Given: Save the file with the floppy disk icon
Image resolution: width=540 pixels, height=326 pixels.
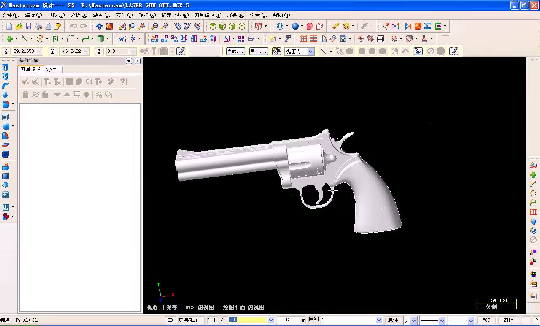Looking at the screenshot, I should (28, 26).
